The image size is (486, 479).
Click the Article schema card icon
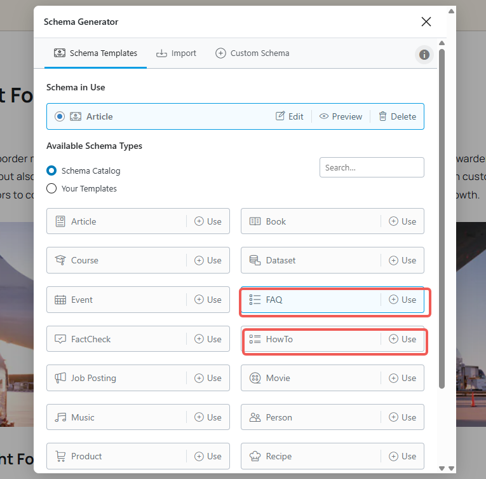tap(60, 221)
